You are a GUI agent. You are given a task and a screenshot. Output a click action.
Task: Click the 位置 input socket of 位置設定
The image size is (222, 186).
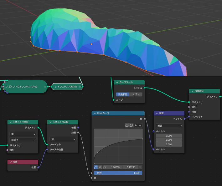coord(189,112)
